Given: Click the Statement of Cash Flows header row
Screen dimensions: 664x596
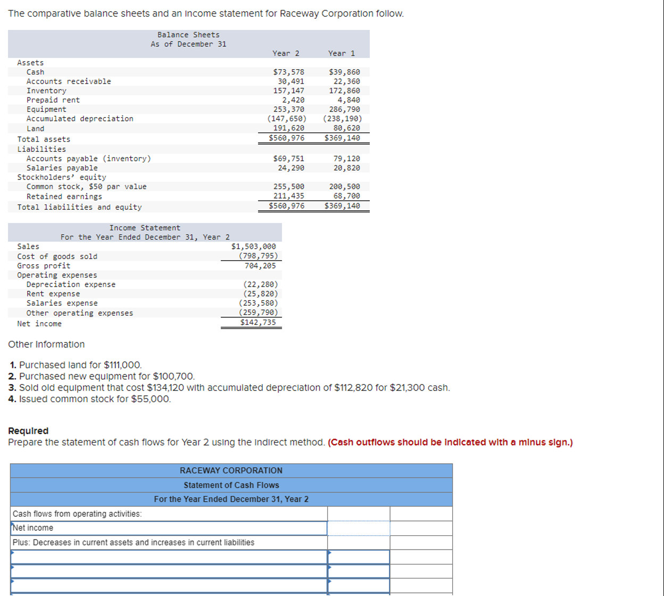Looking at the screenshot, I should coord(231,485).
